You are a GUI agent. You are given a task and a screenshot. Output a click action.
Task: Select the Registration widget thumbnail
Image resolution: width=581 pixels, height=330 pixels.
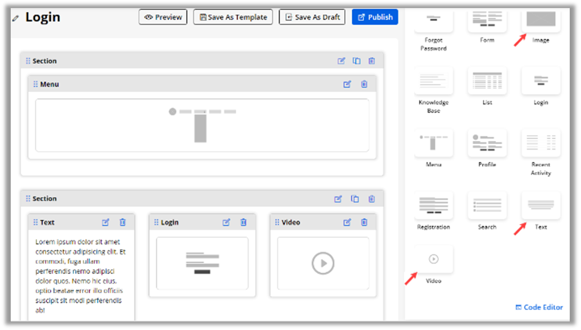[x=433, y=205]
